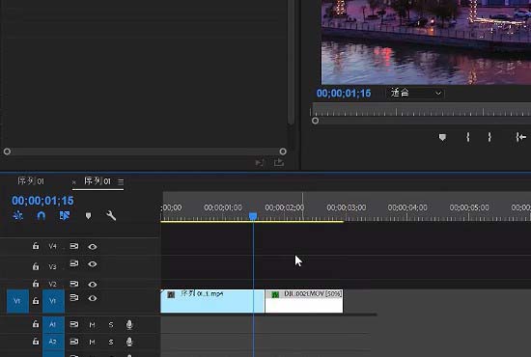Mute audio track A2

[92, 343]
